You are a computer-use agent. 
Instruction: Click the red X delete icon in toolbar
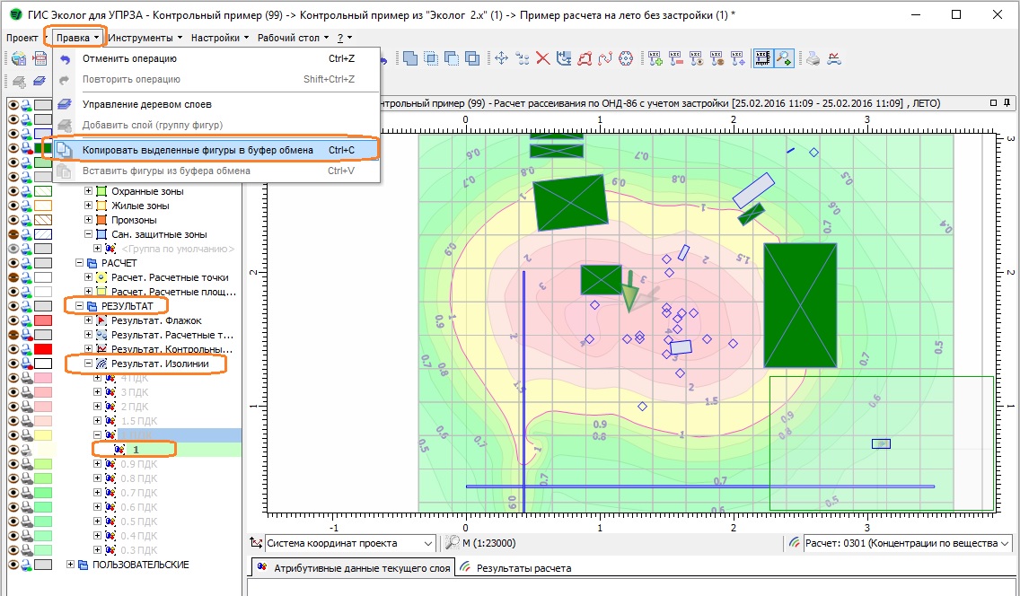click(542, 59)
